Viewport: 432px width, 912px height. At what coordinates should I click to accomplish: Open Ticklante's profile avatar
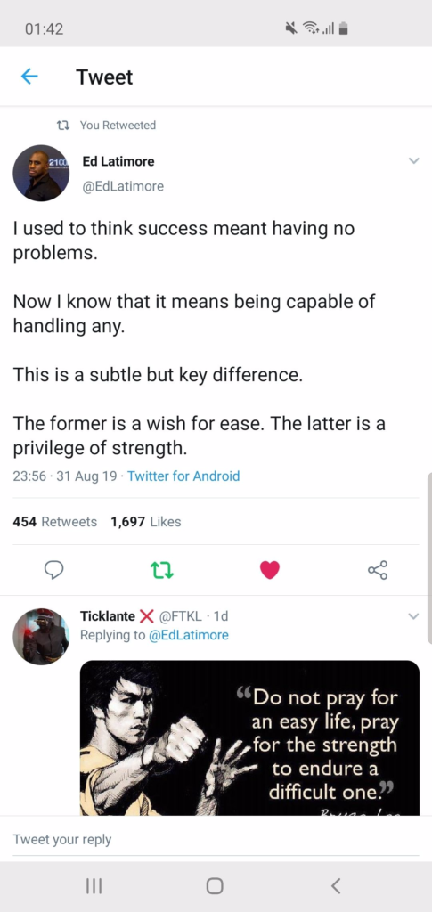(x=41, y=636)
